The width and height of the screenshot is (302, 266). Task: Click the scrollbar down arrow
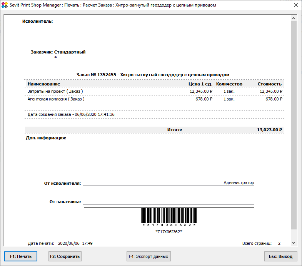pyautogui.click(x=294, y=243)
